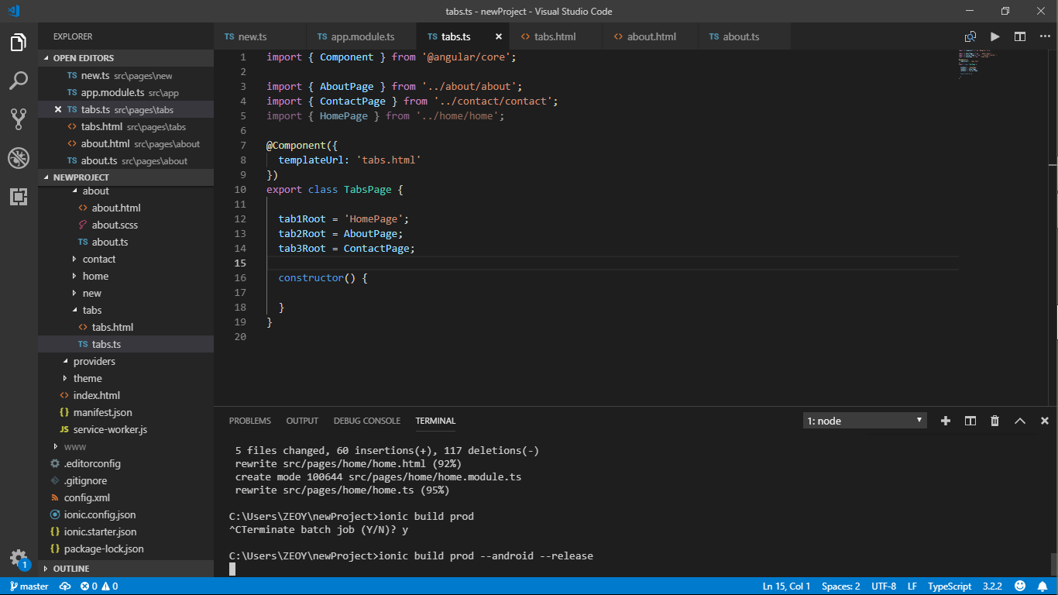
Task: Click the master branch indicator in status bar
Action: click(x=29, y=586)
